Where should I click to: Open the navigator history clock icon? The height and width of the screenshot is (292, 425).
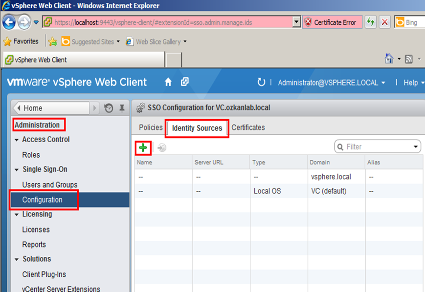[x=109, y=108]
